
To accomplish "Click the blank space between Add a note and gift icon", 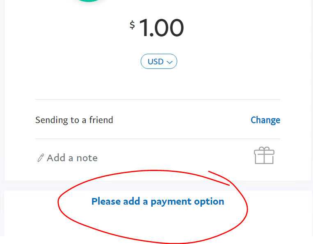I will coord(176,158).
